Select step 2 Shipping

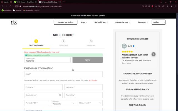pos(63,43)
